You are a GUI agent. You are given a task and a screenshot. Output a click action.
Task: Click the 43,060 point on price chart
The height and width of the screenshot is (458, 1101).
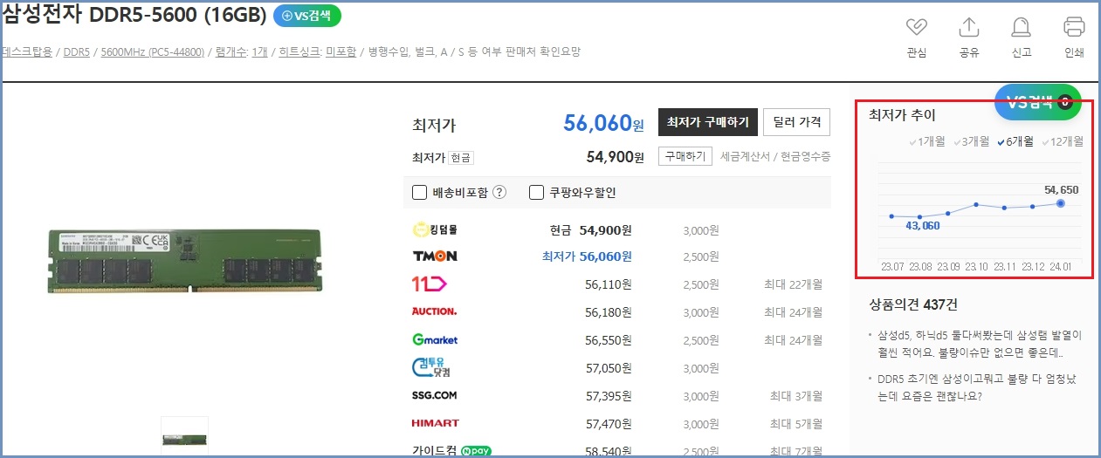[x=920, y=216]
